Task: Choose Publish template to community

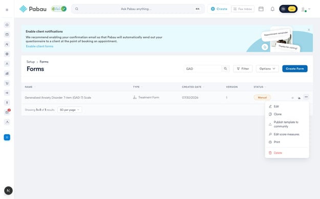Action: click(x=287, y=124)
